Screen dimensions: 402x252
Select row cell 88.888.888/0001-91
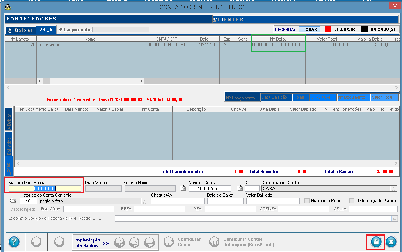tap(166, 44)
